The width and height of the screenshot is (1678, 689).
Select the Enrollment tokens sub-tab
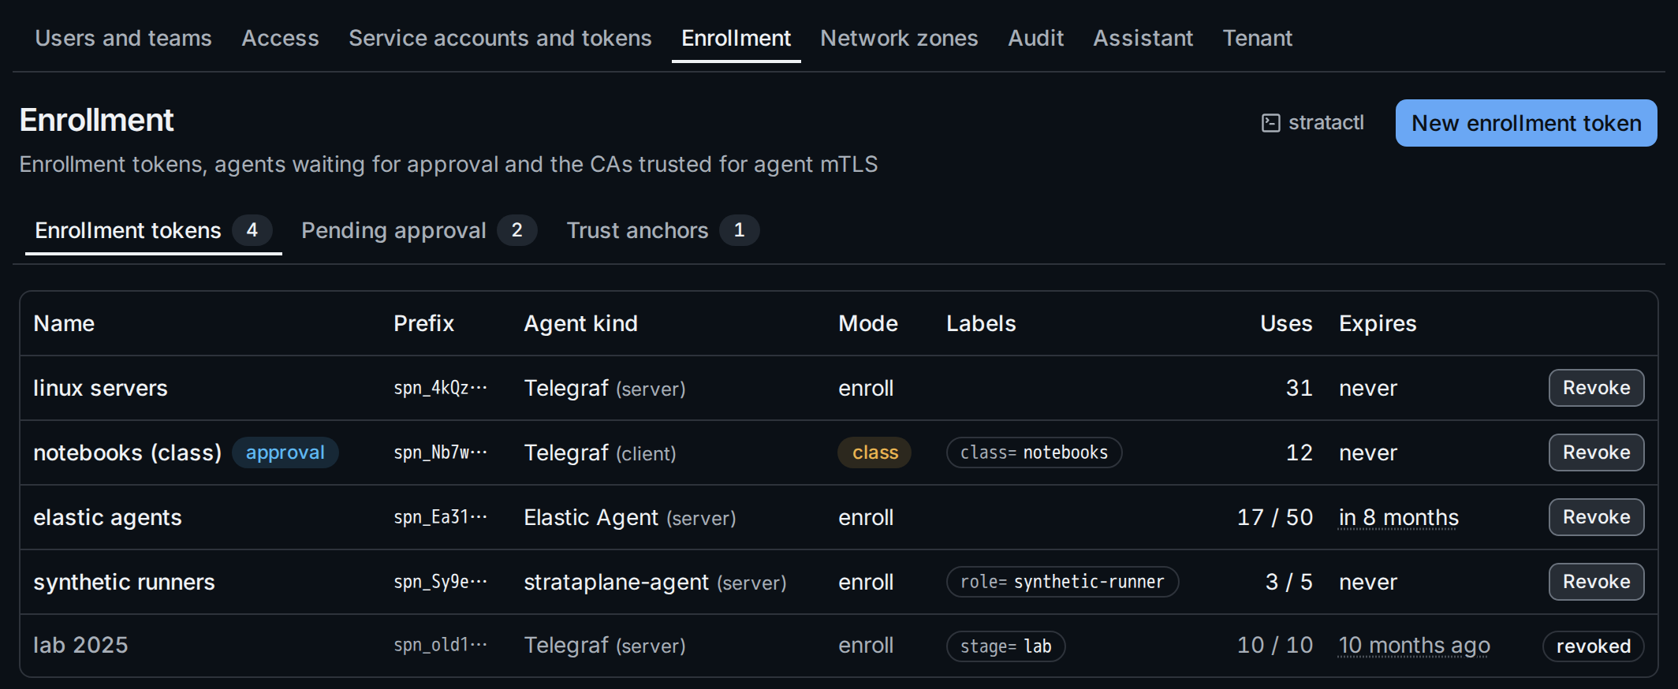[x=153, y=230]
